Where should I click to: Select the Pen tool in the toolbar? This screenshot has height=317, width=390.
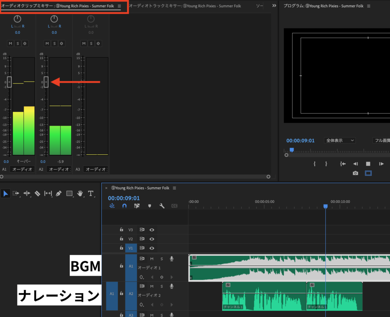(x=59, y=193)
